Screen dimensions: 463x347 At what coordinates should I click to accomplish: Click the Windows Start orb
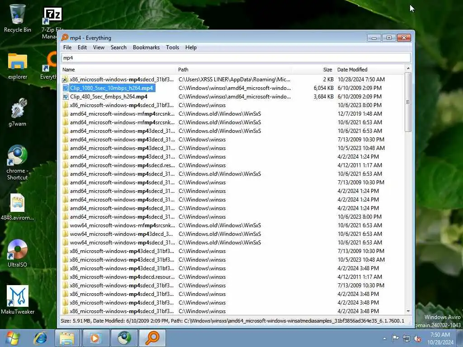point(12,338)
